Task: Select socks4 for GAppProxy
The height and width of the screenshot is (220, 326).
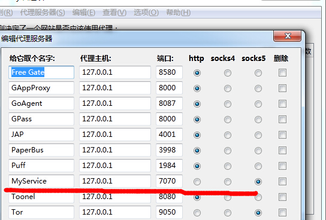Action: (x=228, y=88)
